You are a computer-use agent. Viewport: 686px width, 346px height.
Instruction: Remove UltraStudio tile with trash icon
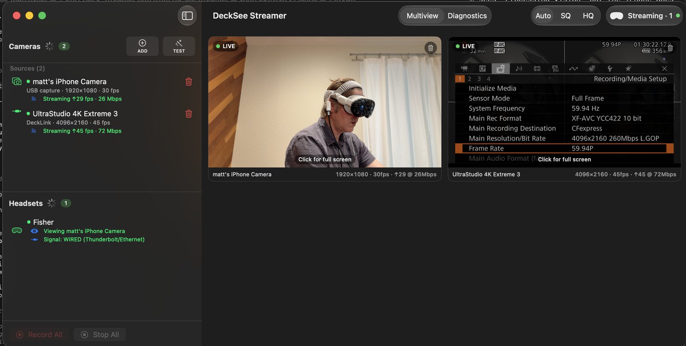coord(670,48)
